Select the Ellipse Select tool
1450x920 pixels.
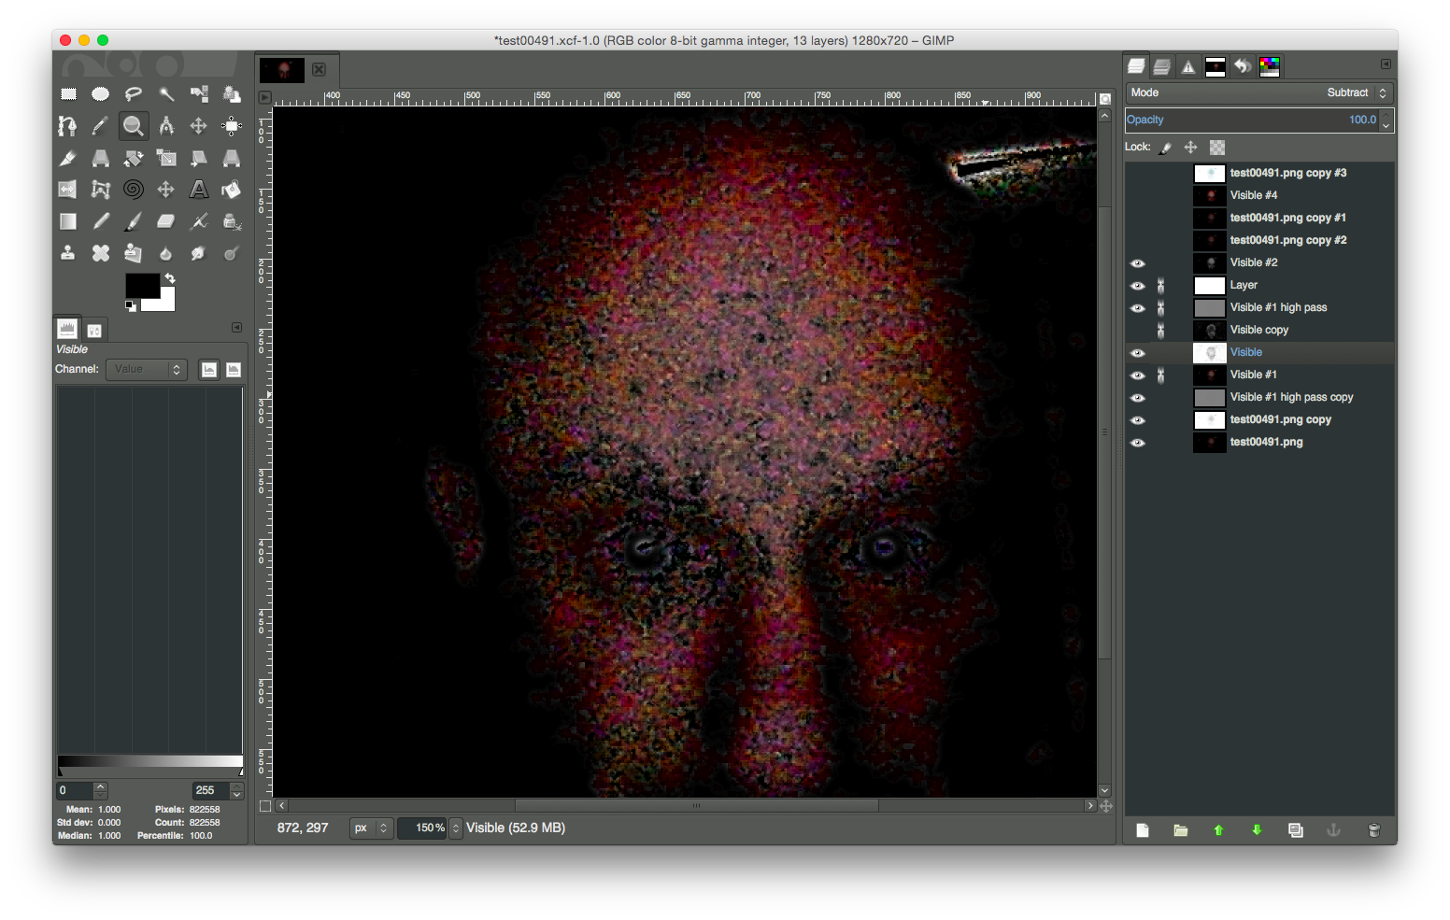101,93
